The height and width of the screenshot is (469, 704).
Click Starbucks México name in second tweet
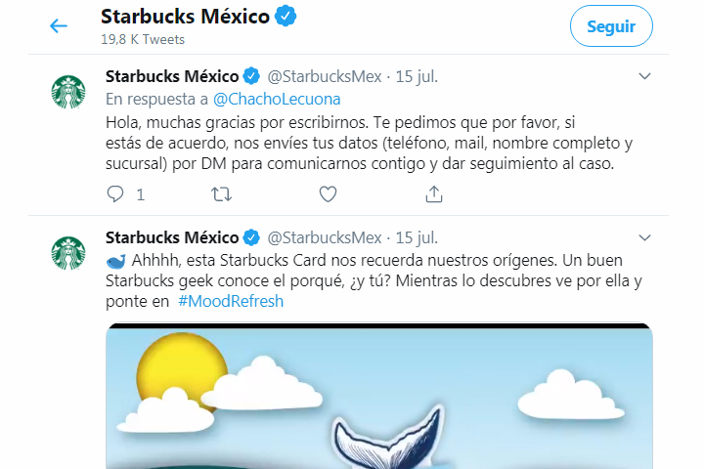(x=172, y=237)
